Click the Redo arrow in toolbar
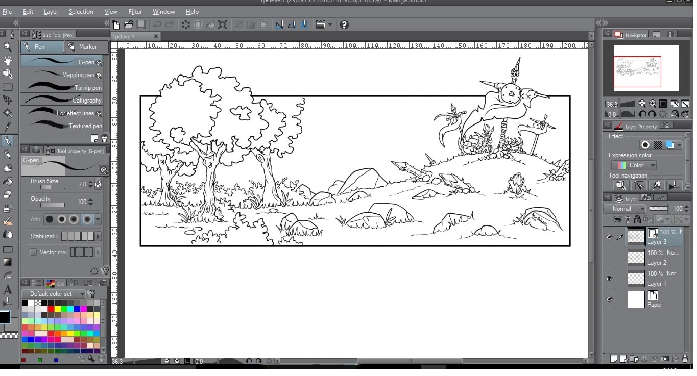Image resolution: width=697 pixels, height=376 pixels. coord(170,24)
